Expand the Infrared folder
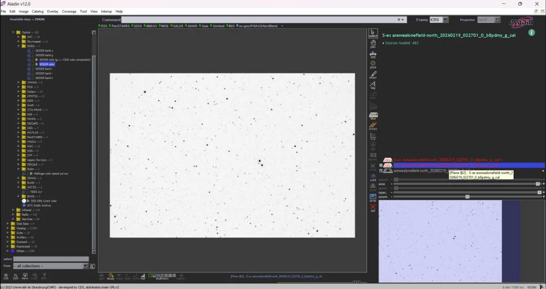 click(x=13, y=210)
